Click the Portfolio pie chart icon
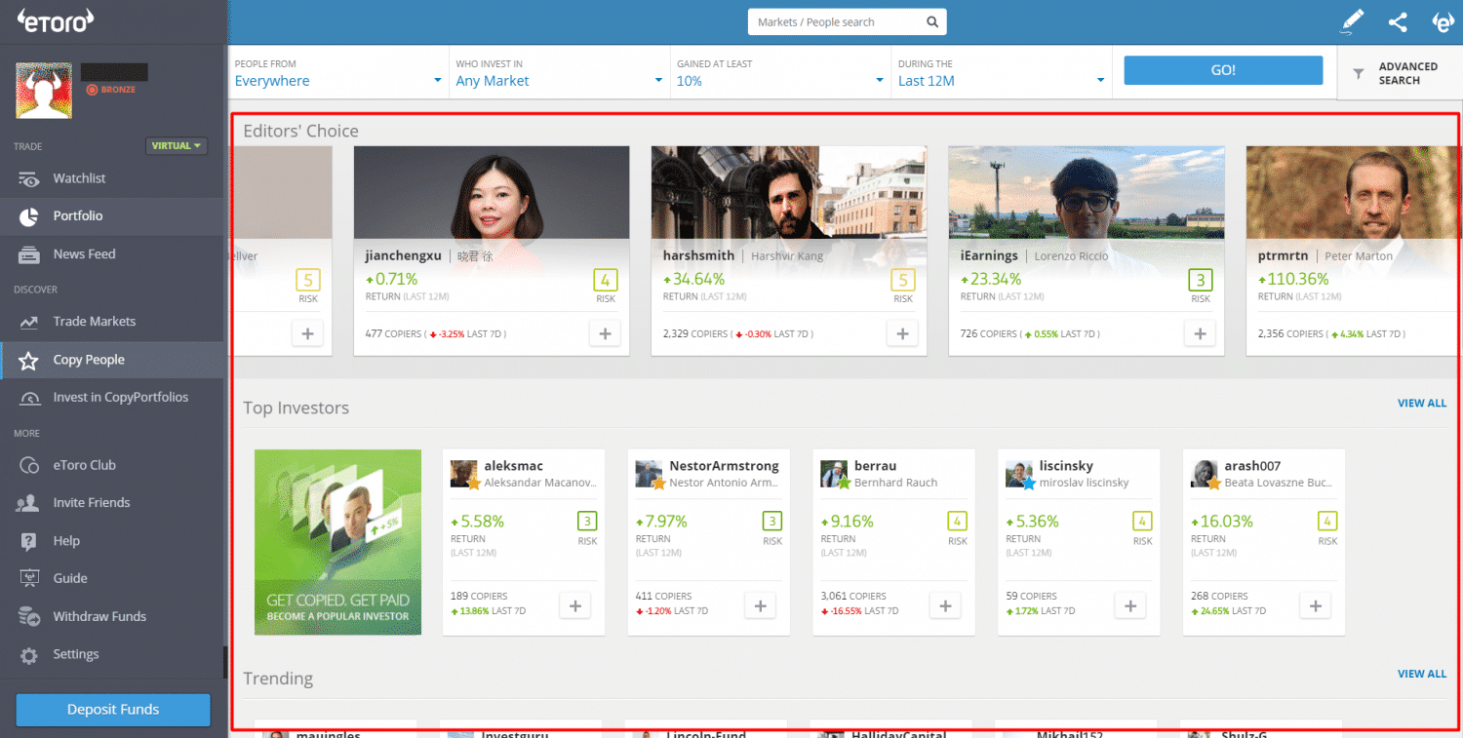1463x738 pixels. click(x=29, y=216)
